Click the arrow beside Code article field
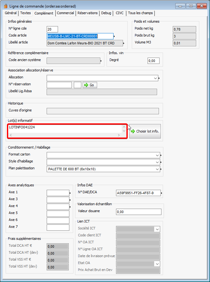The width and height of the screenshot is (210, 282). [114, 36]
